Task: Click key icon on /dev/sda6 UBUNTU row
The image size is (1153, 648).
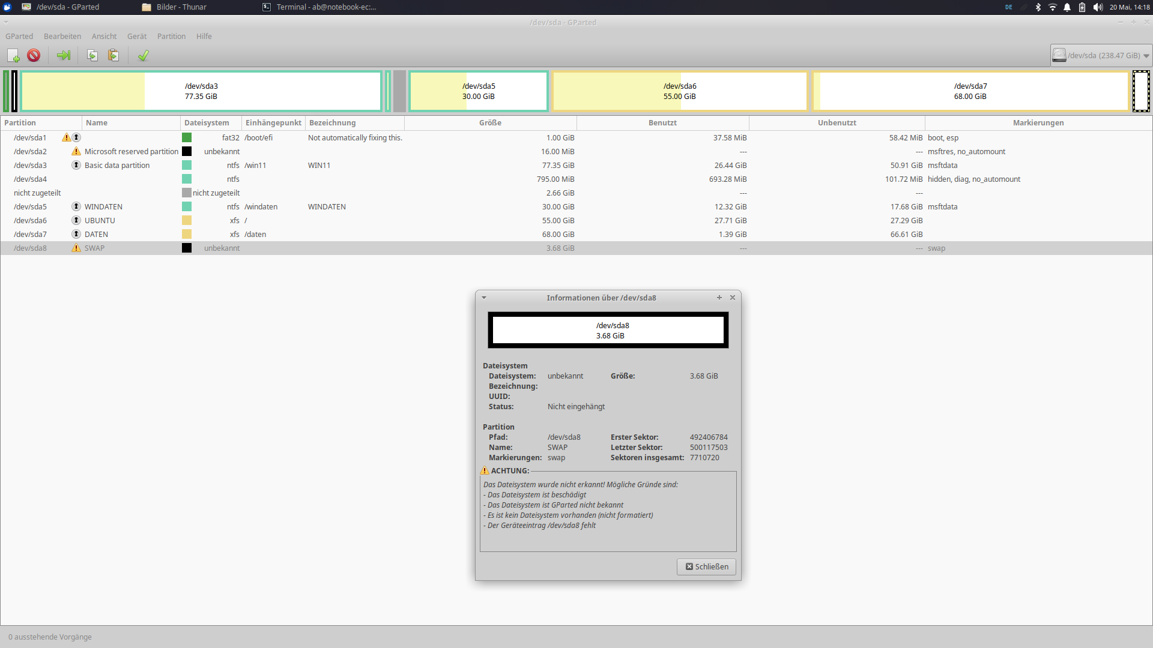Action: 76,221
